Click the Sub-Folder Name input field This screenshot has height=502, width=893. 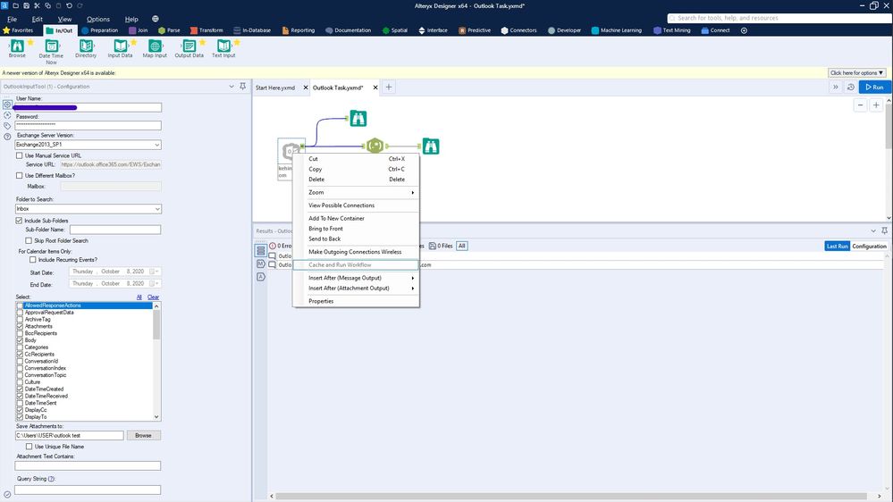[x=115, y=230]
